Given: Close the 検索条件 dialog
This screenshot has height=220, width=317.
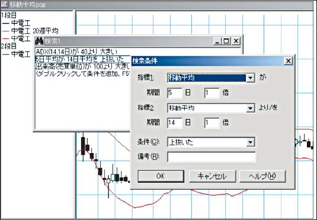Looking at the screenshot, I should click(289, 61).
